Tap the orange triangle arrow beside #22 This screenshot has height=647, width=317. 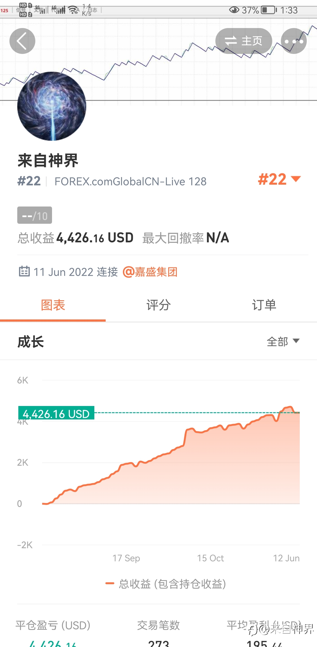pyautogui.click(x=296, y=179)
